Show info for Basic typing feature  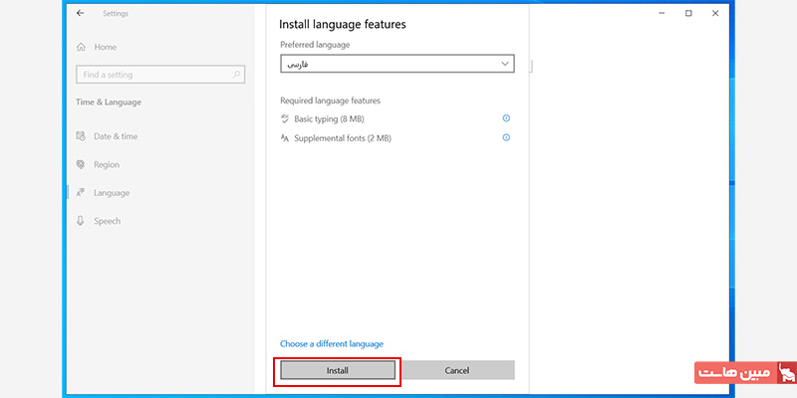(x=506, y=118)
